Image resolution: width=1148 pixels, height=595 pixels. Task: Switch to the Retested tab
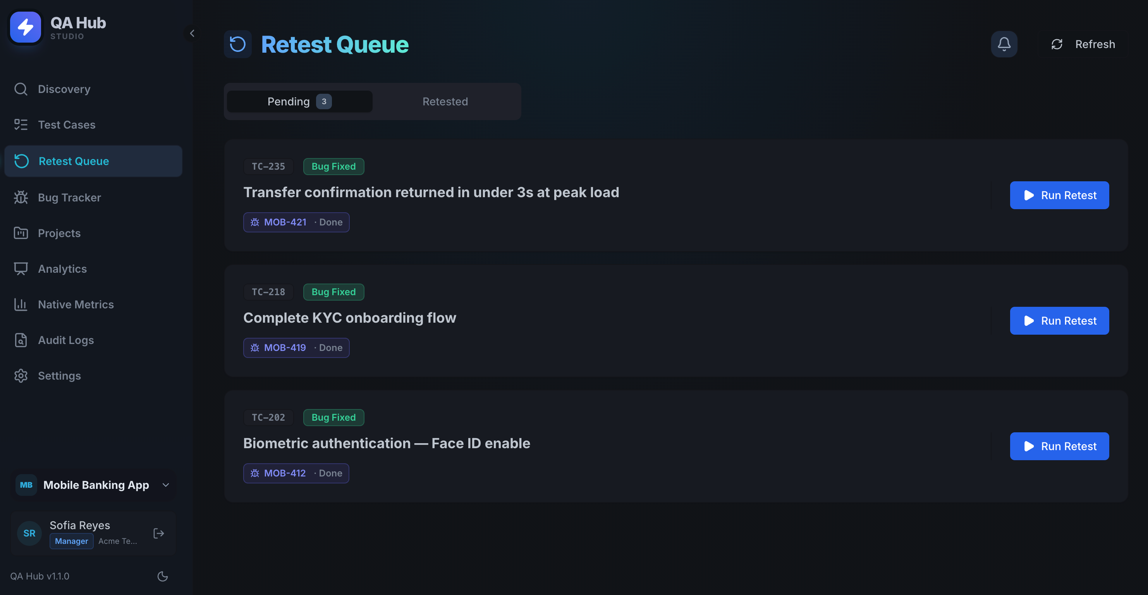click(x=445, y=101)
